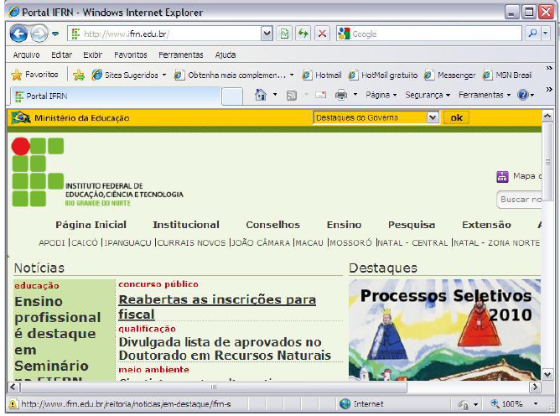Open Favoritos star button in favorites bar

[34, 75]
